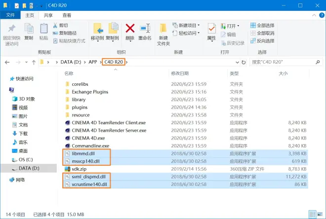Select Desktop (桌面) in sidebar
This screenshot has height=219, width=326.
[x=20, y=151]
